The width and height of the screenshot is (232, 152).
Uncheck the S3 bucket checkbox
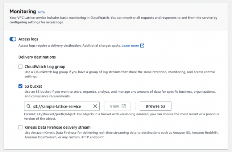click(x=20, y=86)
